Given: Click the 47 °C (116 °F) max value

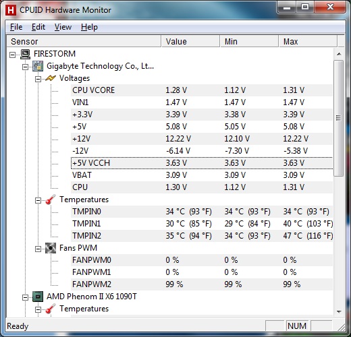Looking at the screenshot, I should pos(308,236).
